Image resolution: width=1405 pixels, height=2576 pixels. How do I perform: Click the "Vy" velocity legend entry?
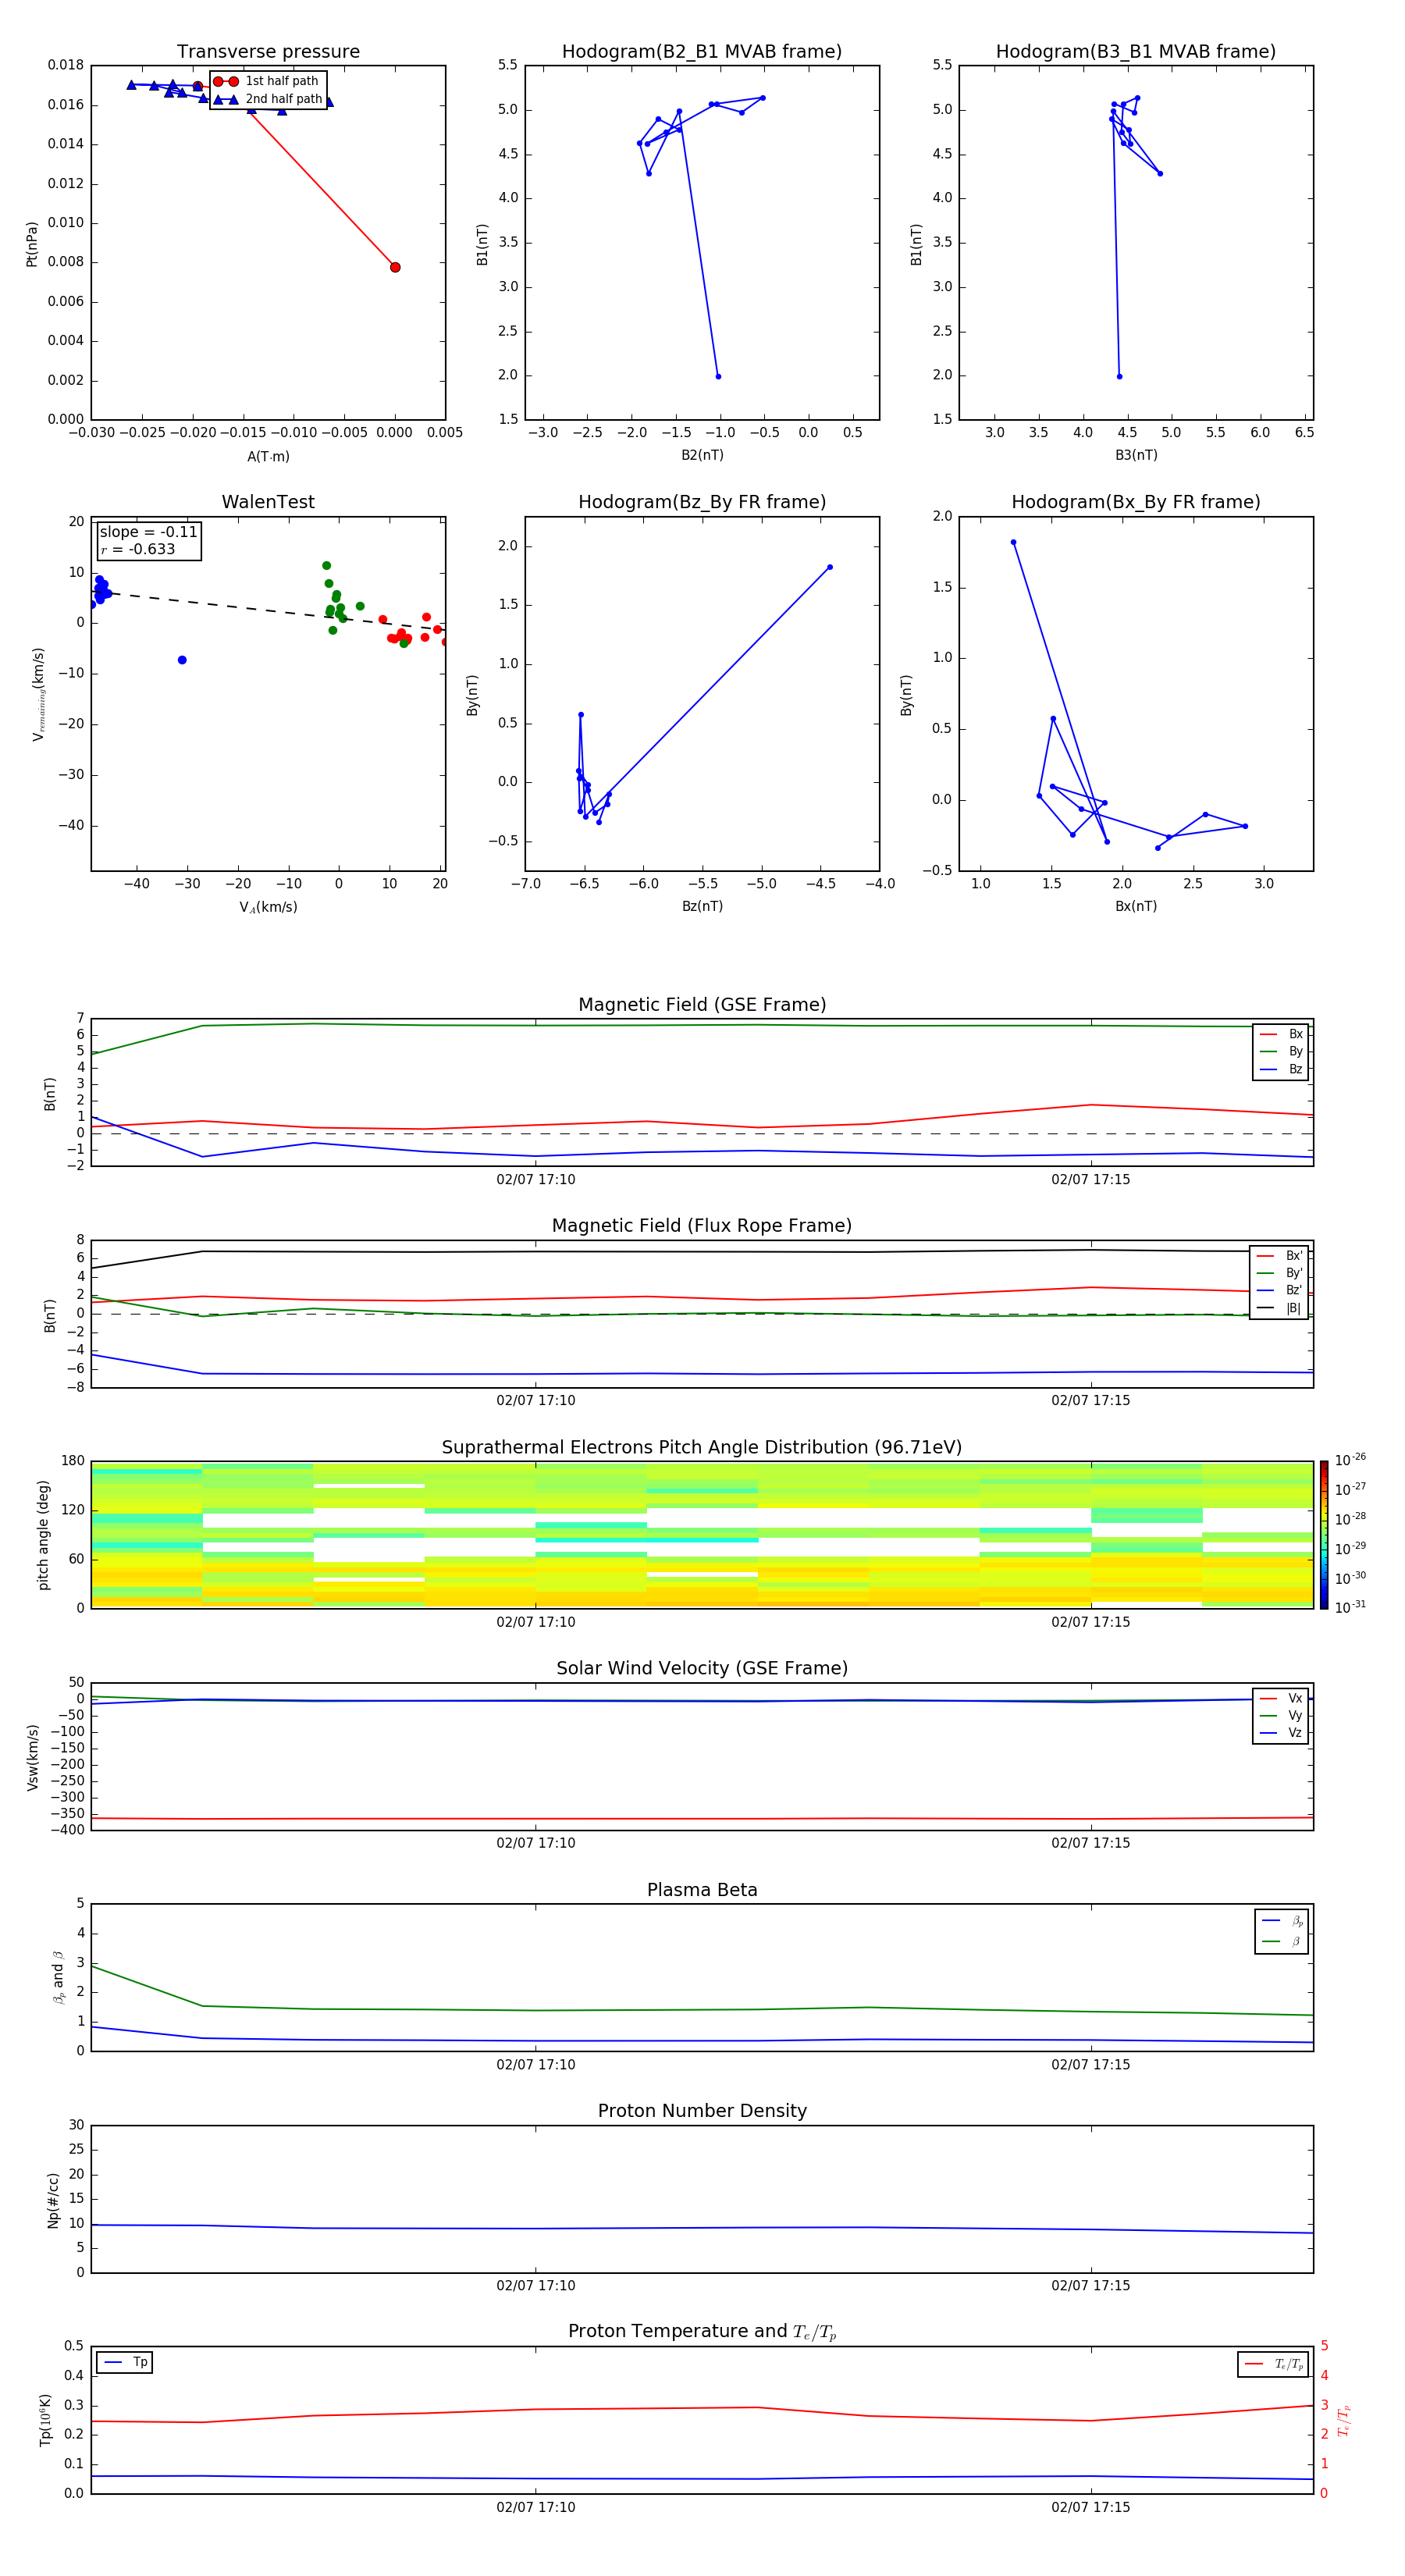click(1282, 1715)
